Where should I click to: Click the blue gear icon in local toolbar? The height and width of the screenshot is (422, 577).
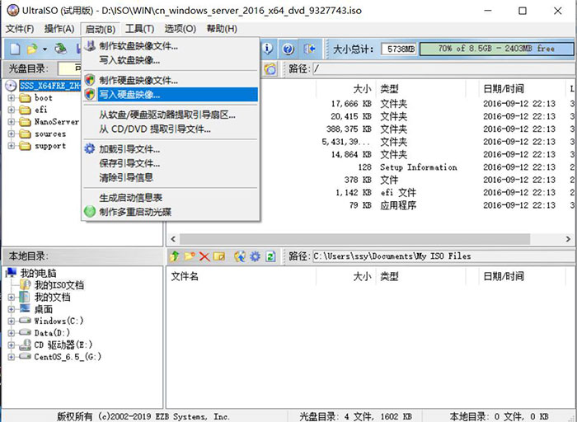pos(255,256)
